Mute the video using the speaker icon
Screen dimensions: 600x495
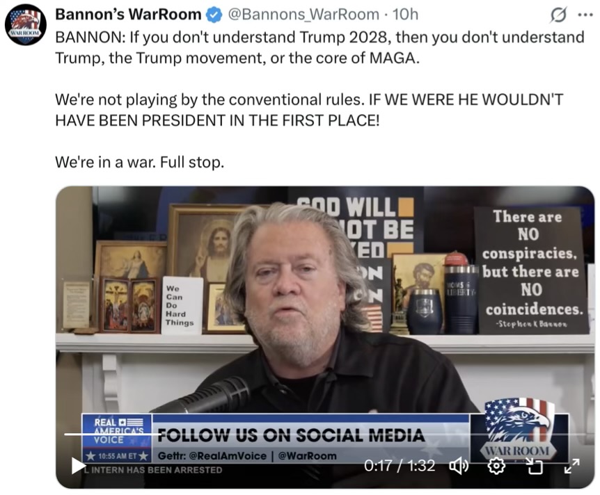tap(459, 466)
